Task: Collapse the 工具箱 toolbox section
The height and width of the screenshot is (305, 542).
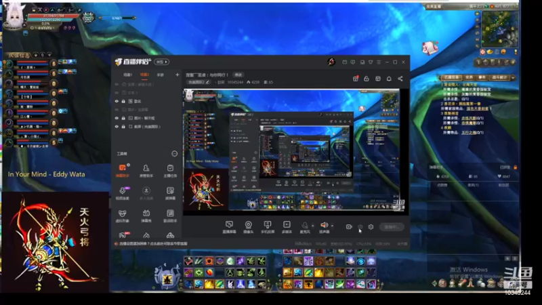Action: tap(175, 154)
